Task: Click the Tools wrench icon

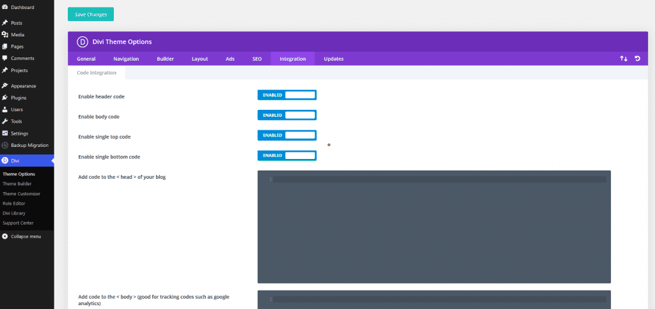Action: 5,121
